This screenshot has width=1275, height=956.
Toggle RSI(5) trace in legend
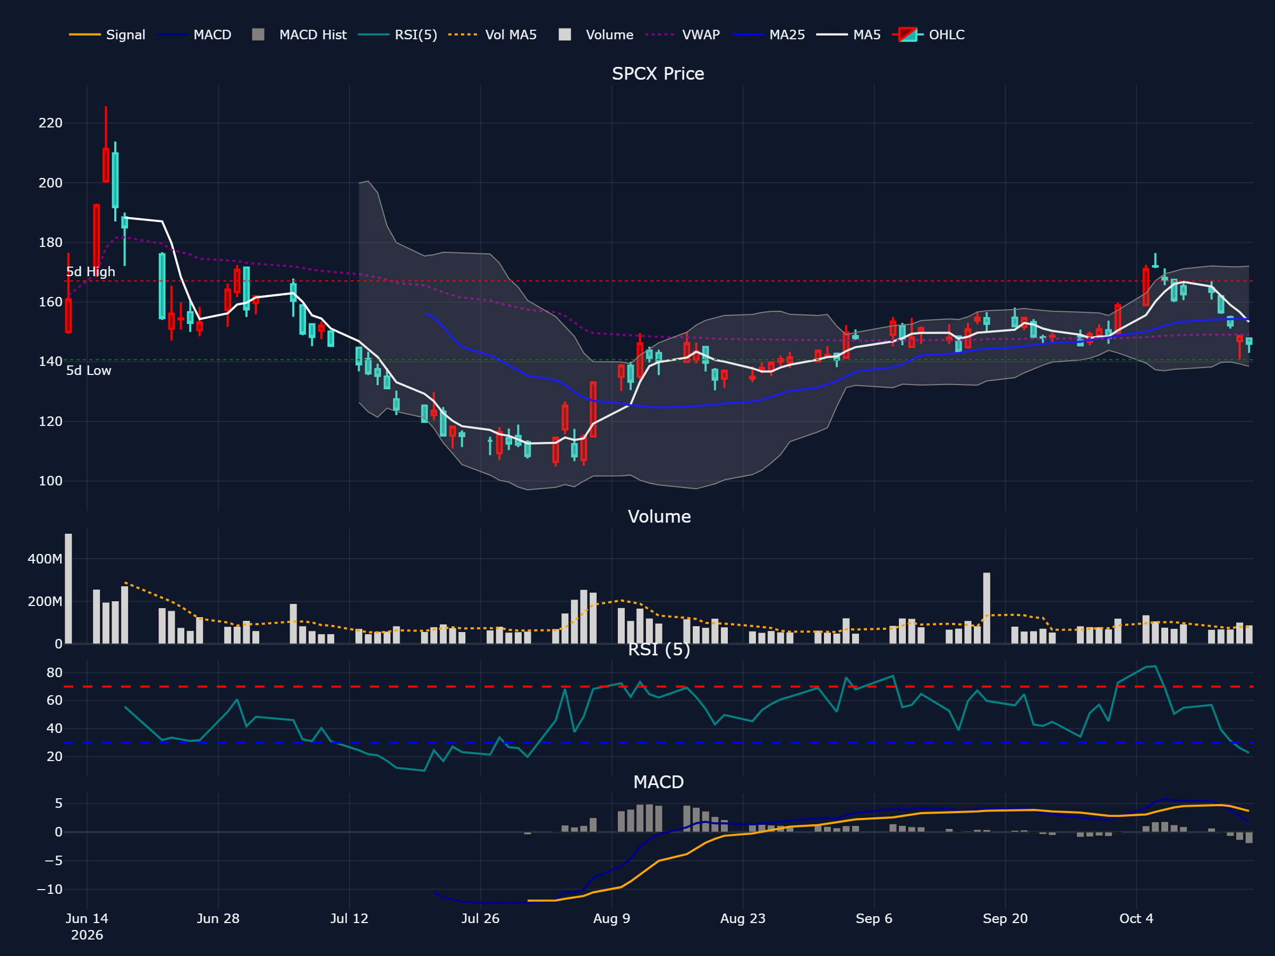398,35
